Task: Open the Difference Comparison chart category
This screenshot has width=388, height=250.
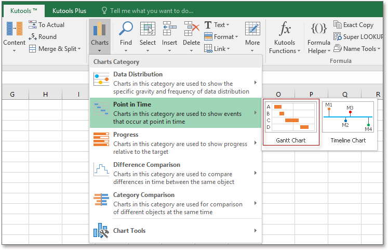Action: (x=176, y=173)
